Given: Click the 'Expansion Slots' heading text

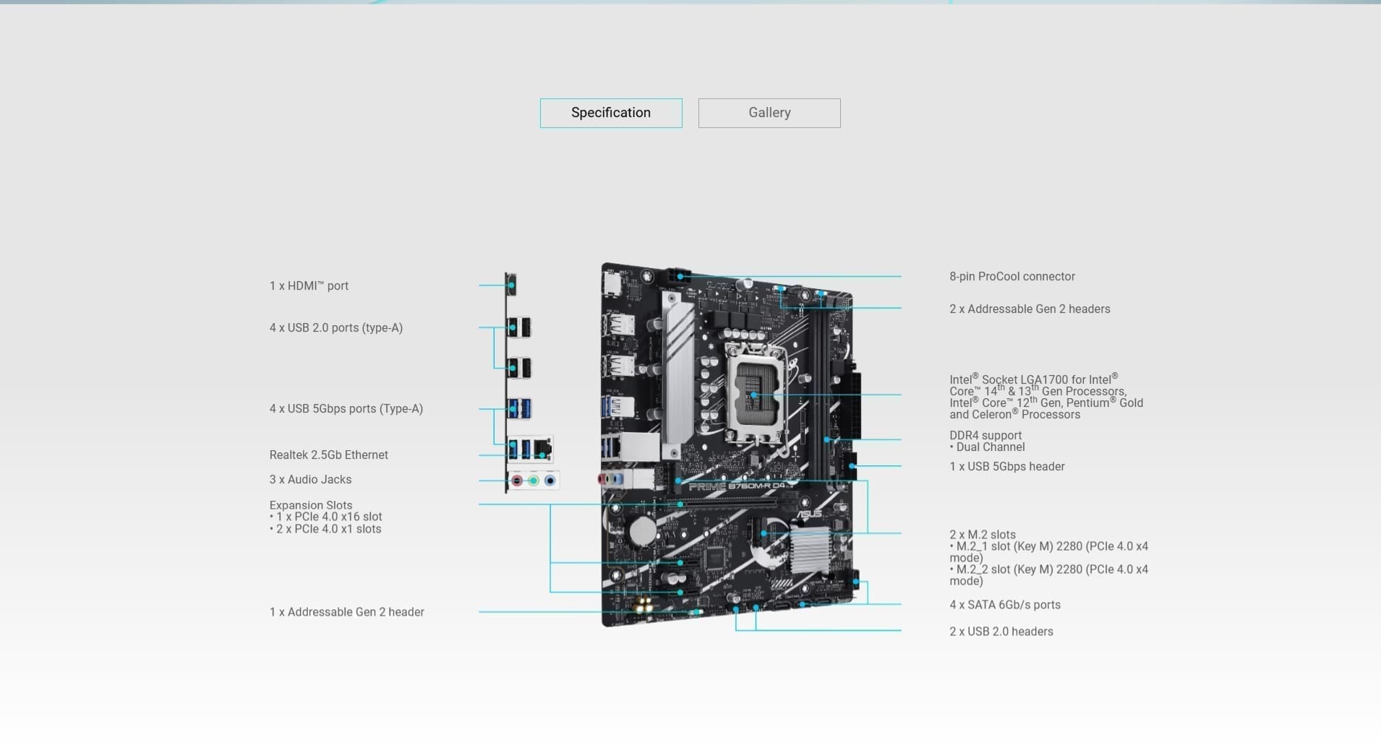Looking at the screenshot, I should point(311,505).
